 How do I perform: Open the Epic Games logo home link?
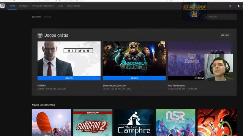2,6
